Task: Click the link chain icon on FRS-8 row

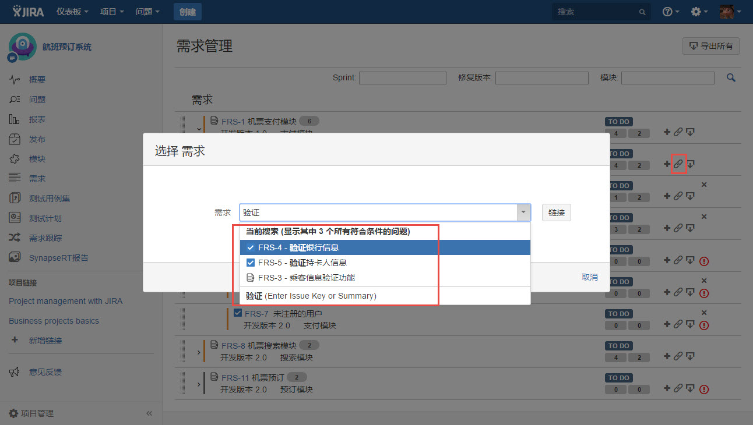Action: pos(678,356)
